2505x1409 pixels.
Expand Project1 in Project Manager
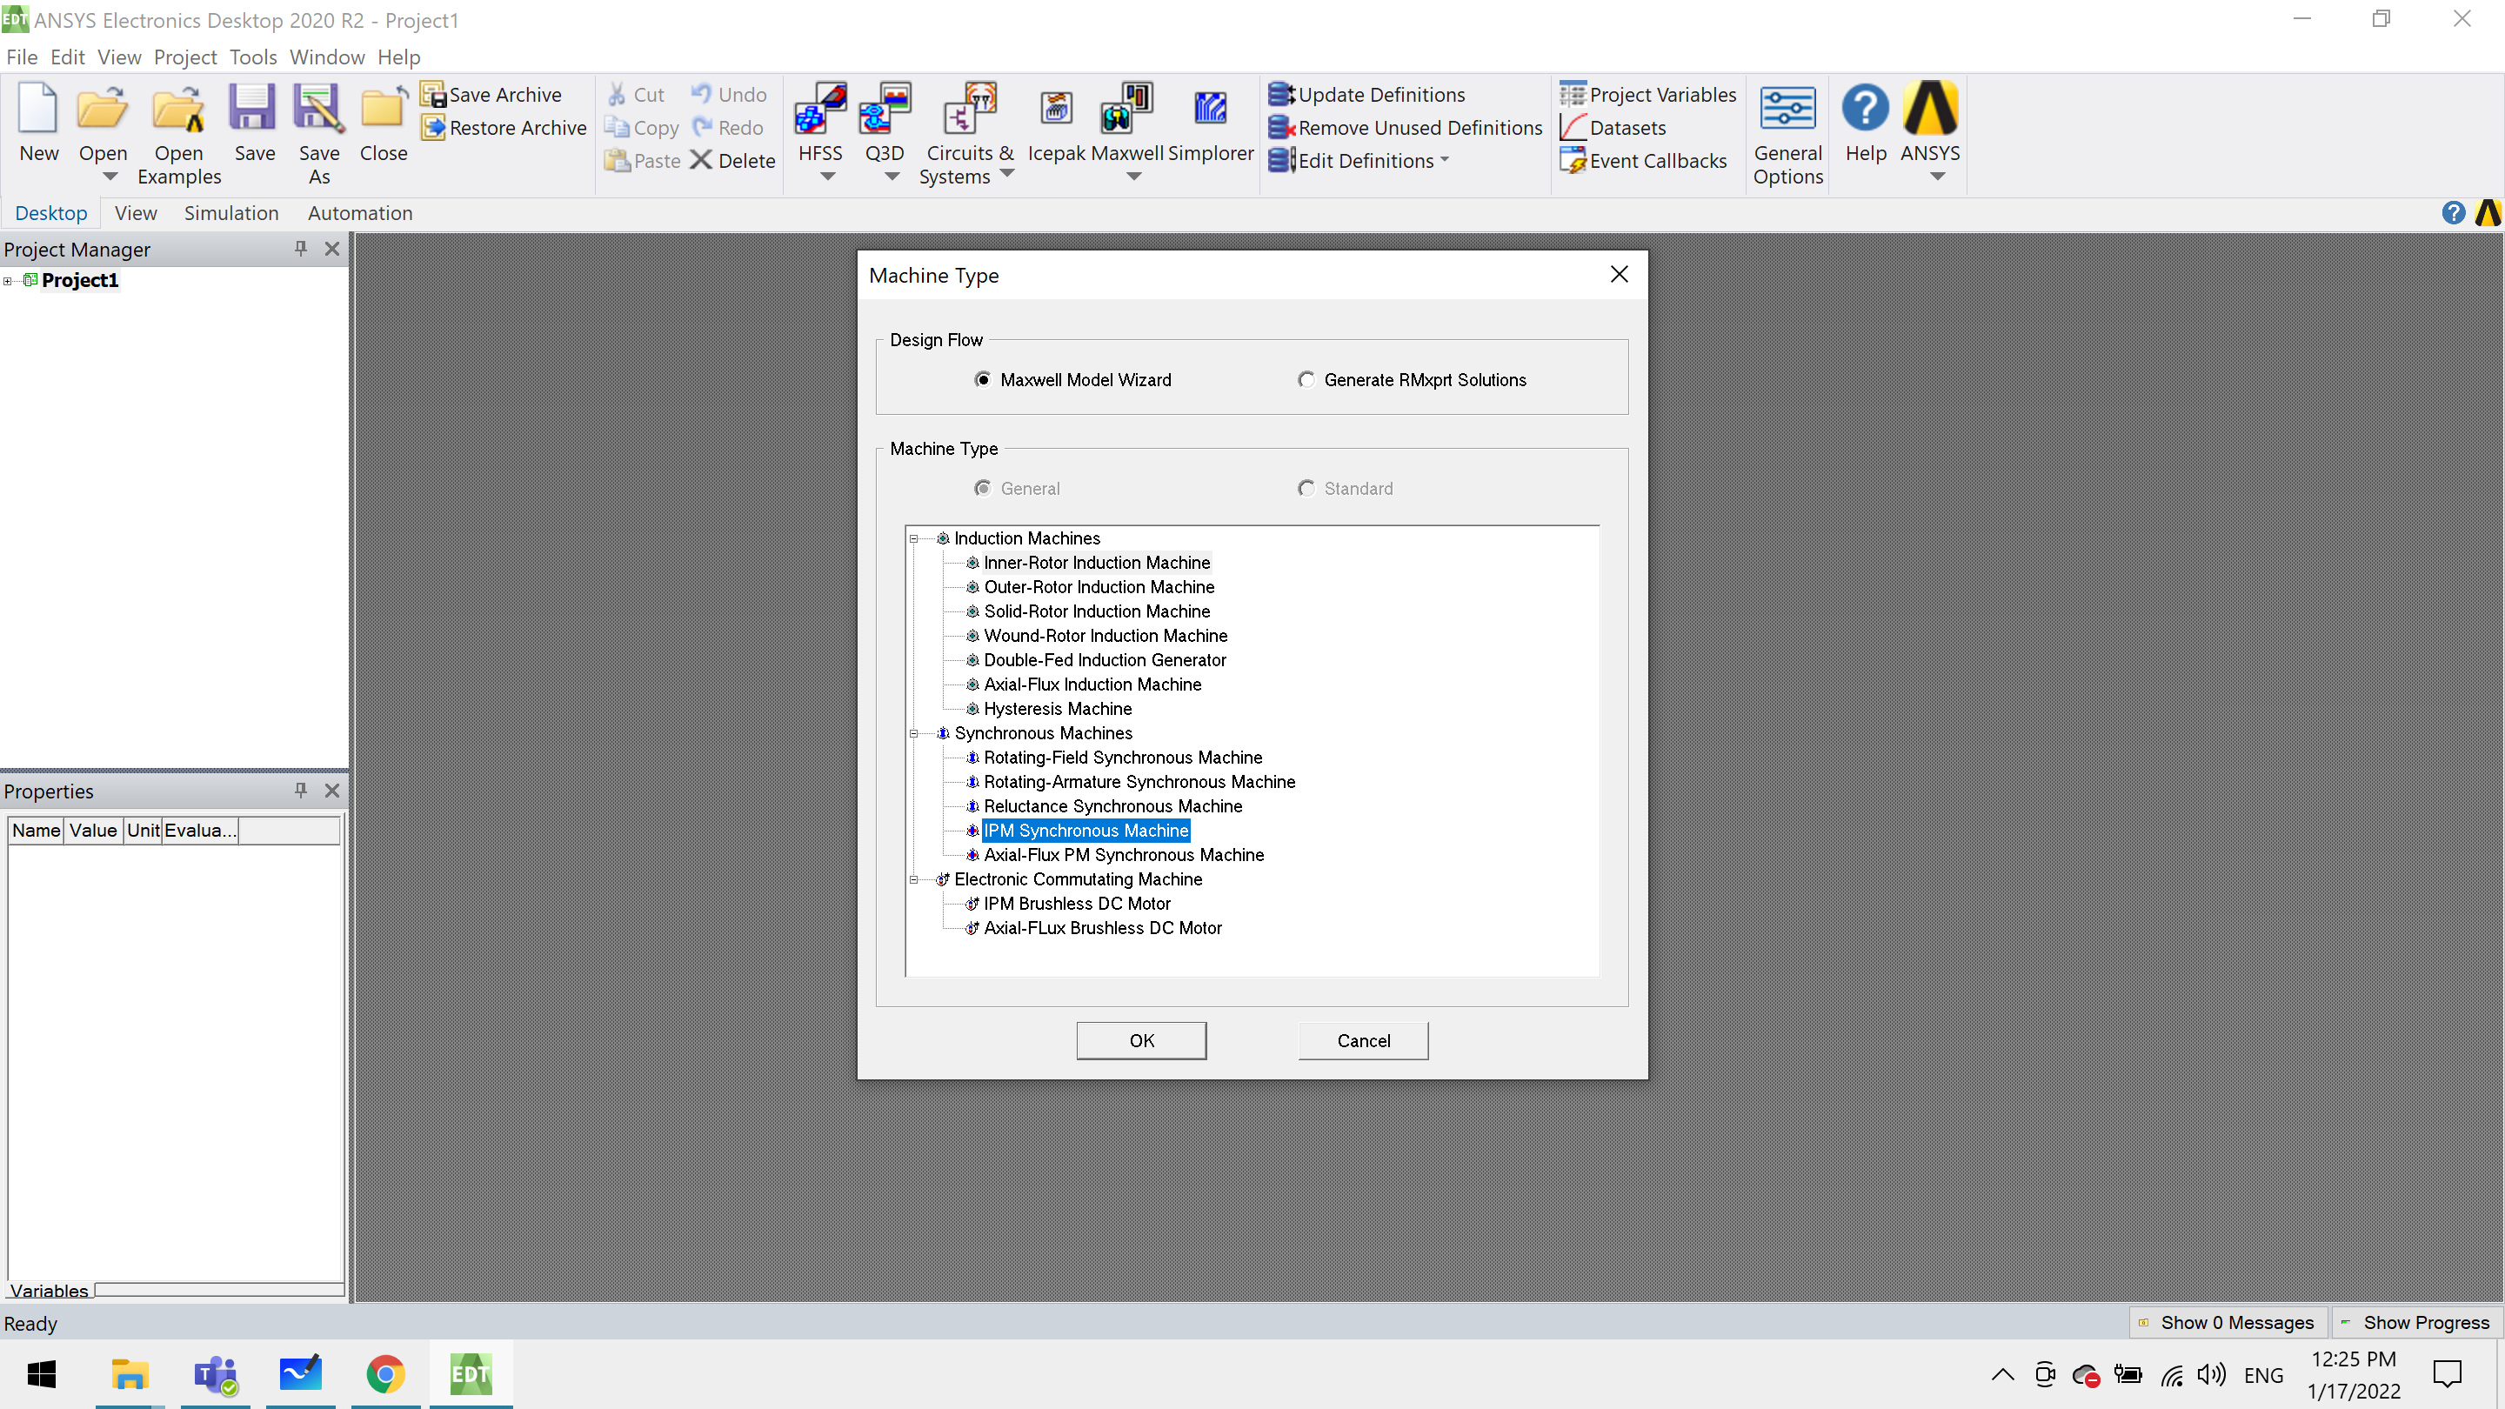pos(8,281)
